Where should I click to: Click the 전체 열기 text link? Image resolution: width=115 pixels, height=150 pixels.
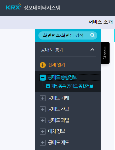(x=56, y=65)
